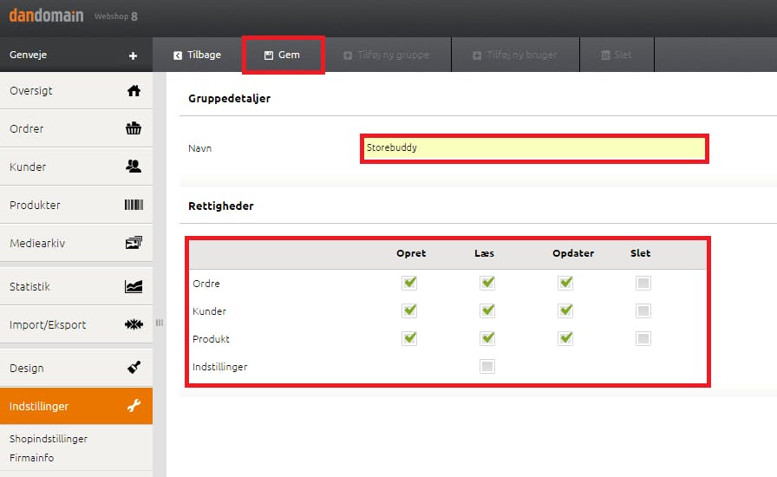777x477 pixels.
Task: Uncheck Opdater permission for Produkt
Action: tap(565, 338)
